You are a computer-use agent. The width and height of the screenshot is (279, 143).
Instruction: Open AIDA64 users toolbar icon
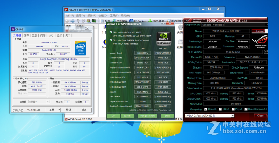click(x=89, y=21)
